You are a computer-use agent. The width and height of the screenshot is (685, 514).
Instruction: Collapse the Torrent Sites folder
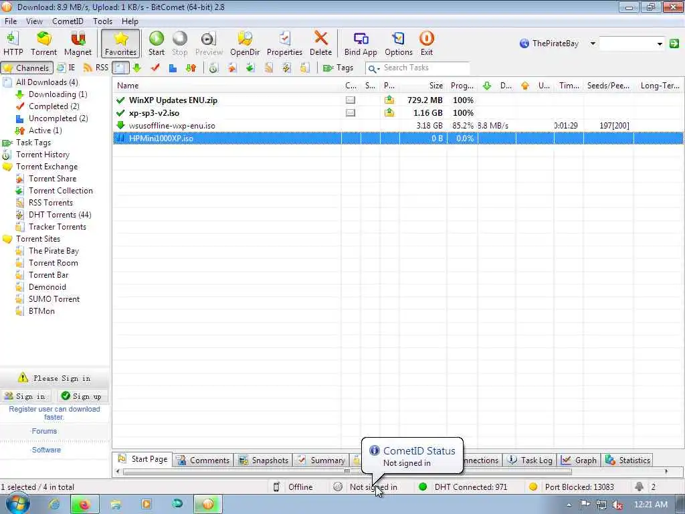(38, 239)
